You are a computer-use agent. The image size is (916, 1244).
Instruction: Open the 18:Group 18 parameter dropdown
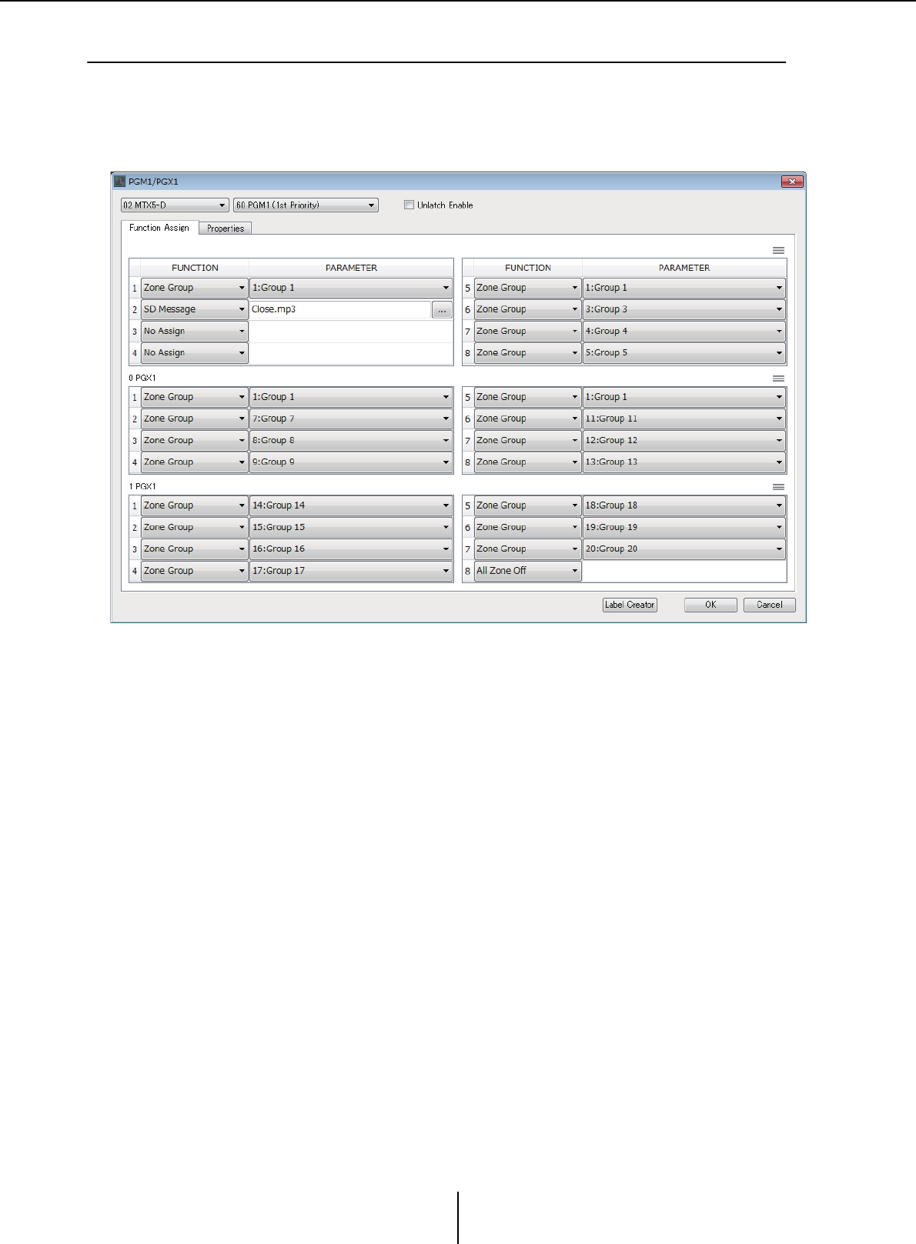coord(684,505)
